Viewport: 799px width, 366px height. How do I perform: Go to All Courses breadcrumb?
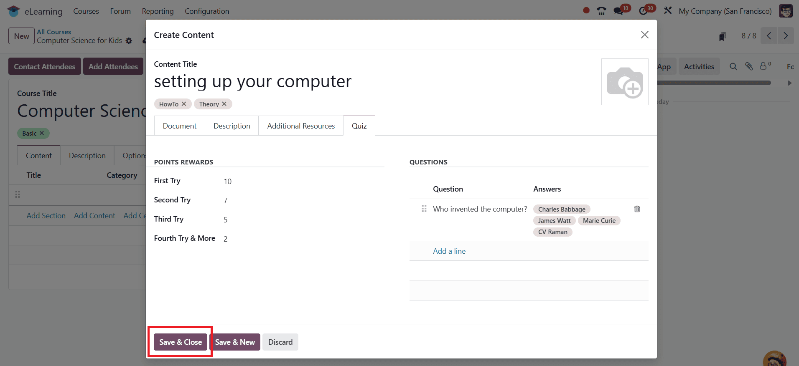(x=54, y=32)
